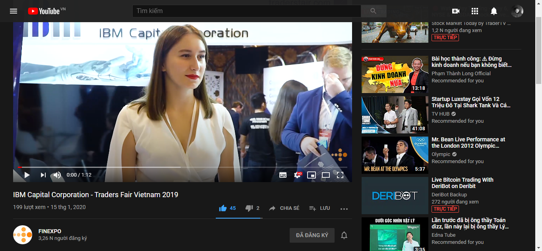Open 'Lần trước đã bị ông thầy Toán' title

(x=470, y=223)
